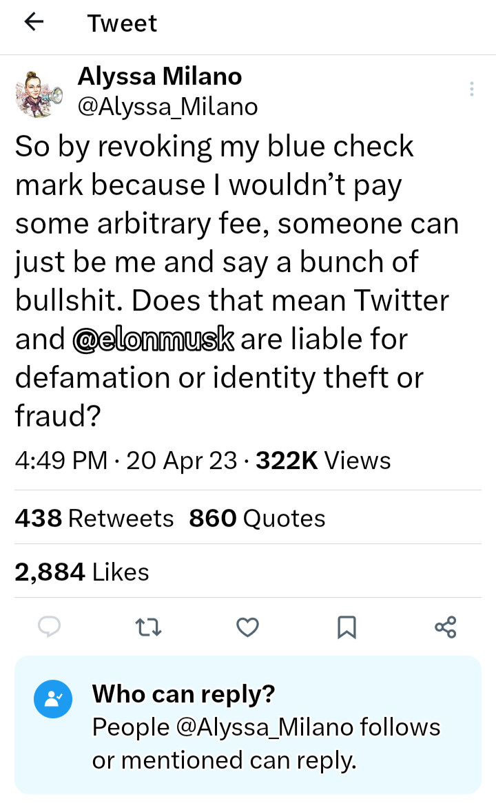Viewport: 496px width, 803px height.
Task: Open the three-dot more options menu
Action: pyautogui.click(x=471, y=89)
